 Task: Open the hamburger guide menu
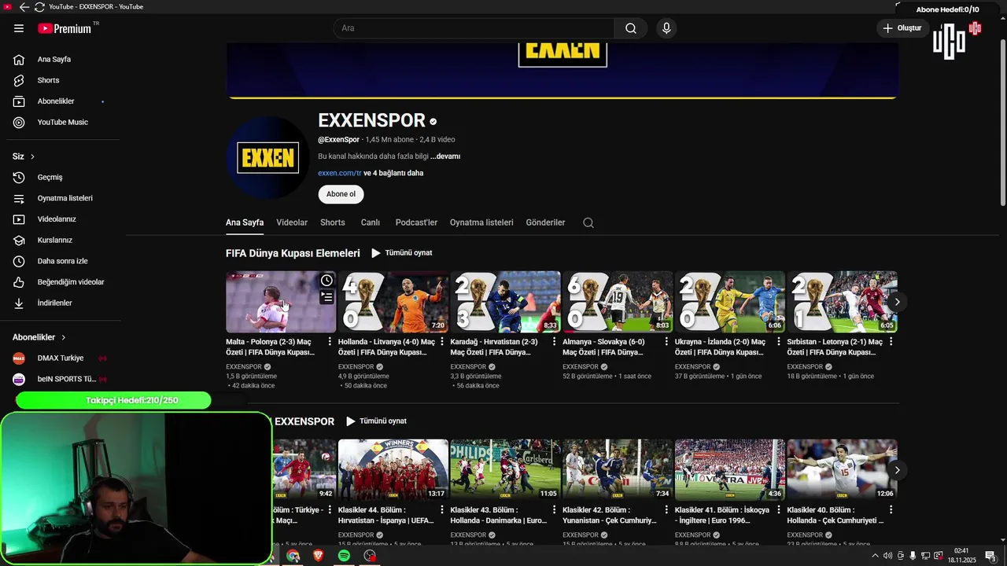tap(19, 28)
